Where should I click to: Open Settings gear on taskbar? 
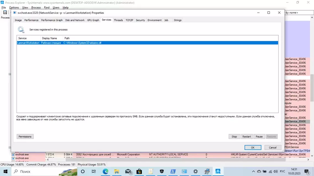pos(195,171)
